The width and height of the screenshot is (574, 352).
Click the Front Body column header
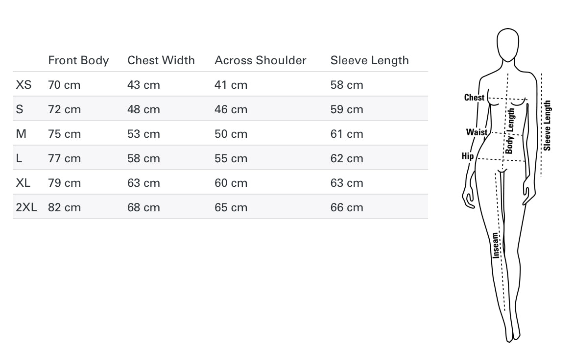pos(78,60)
